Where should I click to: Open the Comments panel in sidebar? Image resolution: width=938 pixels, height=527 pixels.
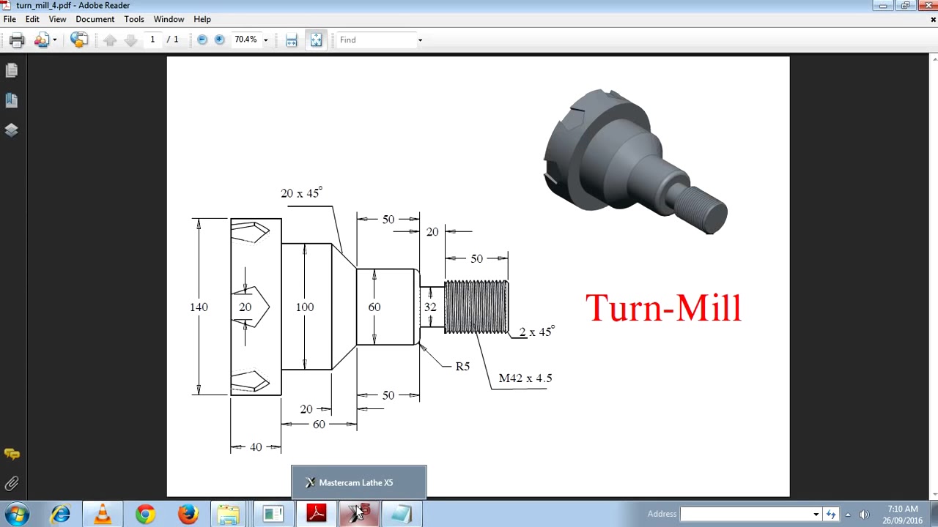pyautogui.click(x=12, y=455)
